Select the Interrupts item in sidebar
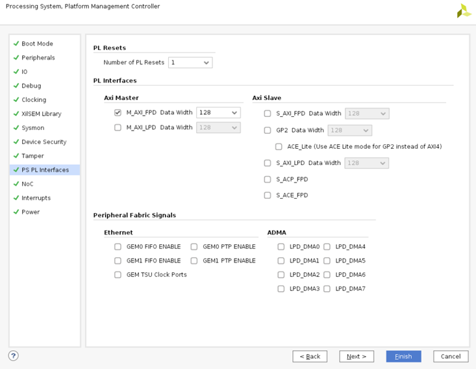Image resolution: width=476 pixels, height=369 pixels. coord(36,198)
